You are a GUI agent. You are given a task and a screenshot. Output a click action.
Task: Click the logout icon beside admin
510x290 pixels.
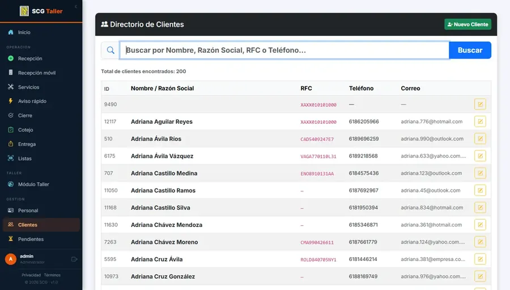pos(74,259)
